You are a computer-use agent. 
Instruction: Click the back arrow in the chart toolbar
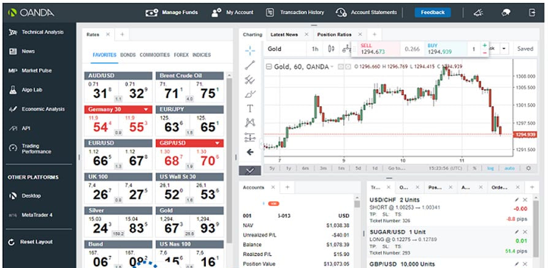pyautogui.click(x=250, y=152)
